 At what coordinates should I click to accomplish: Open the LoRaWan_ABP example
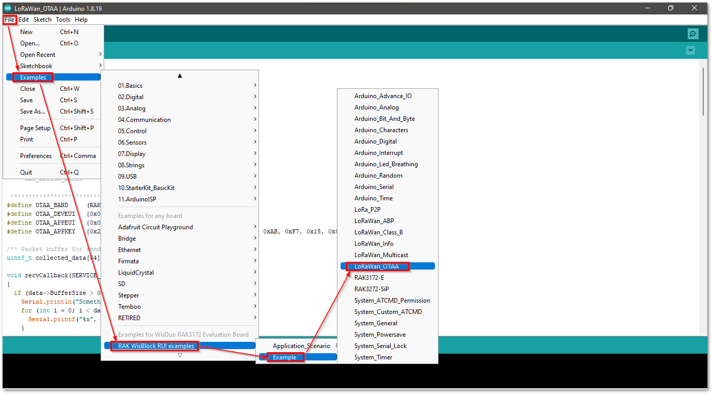[x=387, y=221]
